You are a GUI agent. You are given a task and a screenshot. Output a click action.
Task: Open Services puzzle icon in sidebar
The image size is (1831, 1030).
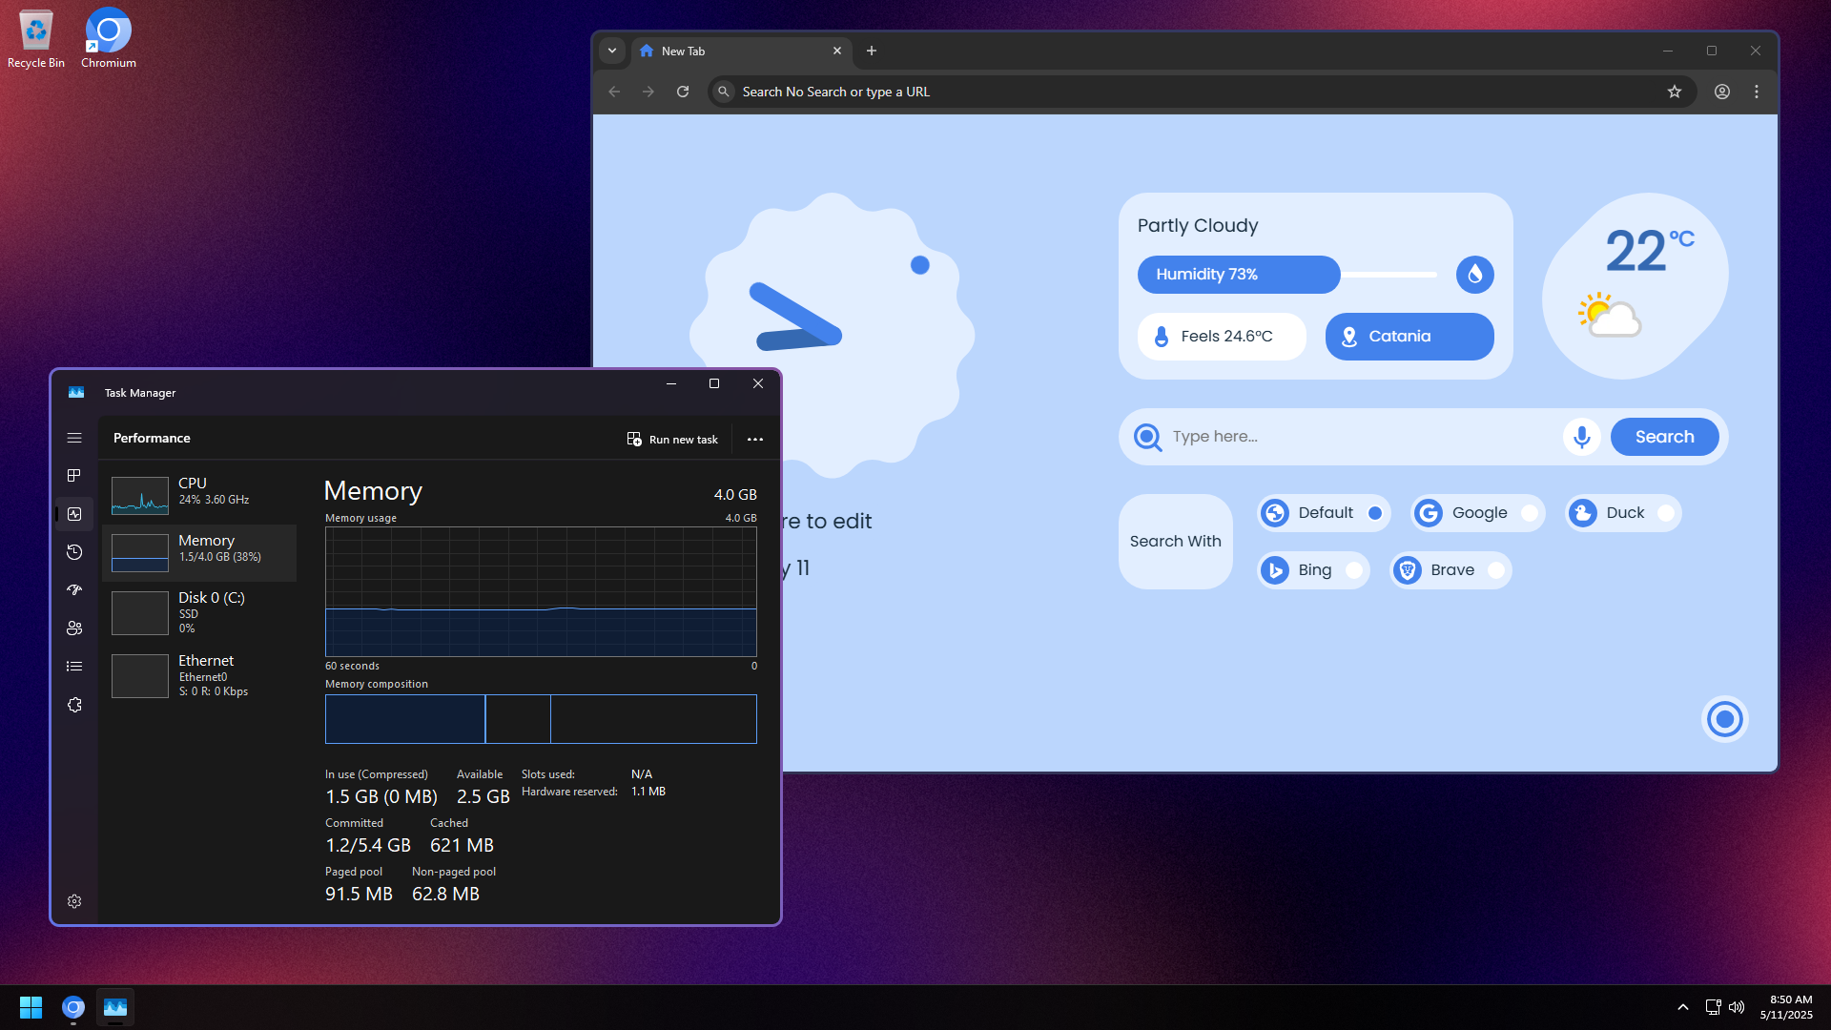tap(74, 705)
